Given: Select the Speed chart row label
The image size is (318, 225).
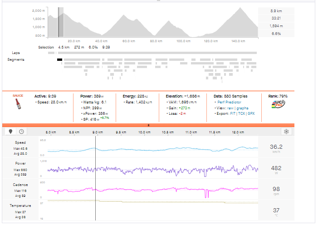Looking at the screenshot, I should [x=20, y=142].
